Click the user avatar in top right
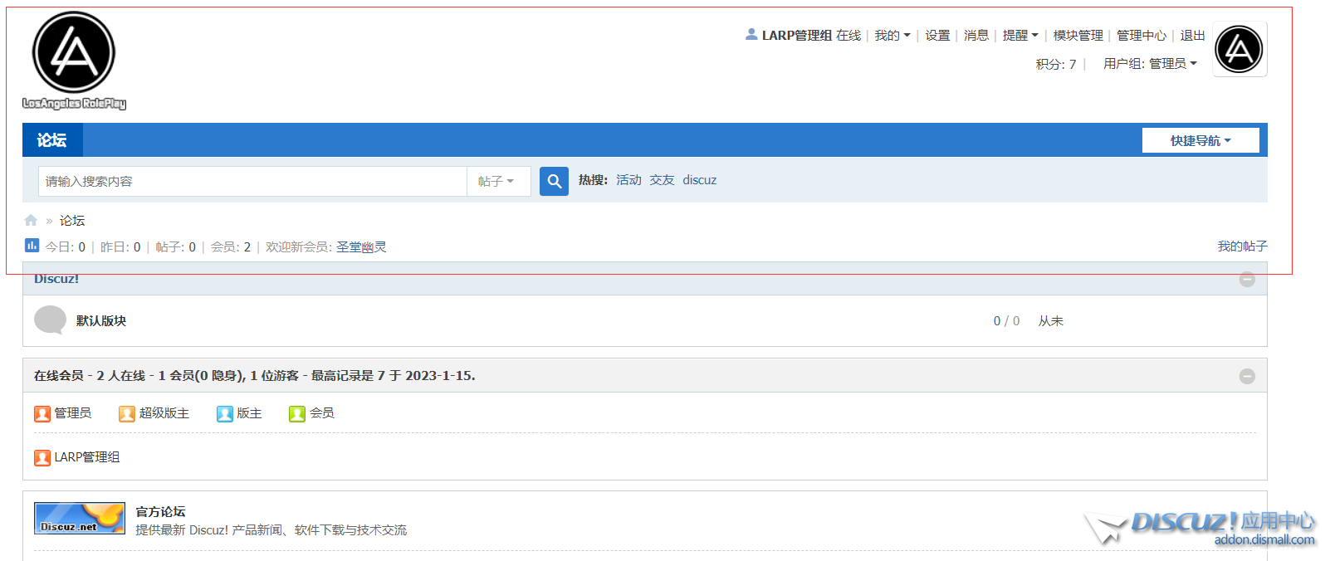 coord(1239,49)
